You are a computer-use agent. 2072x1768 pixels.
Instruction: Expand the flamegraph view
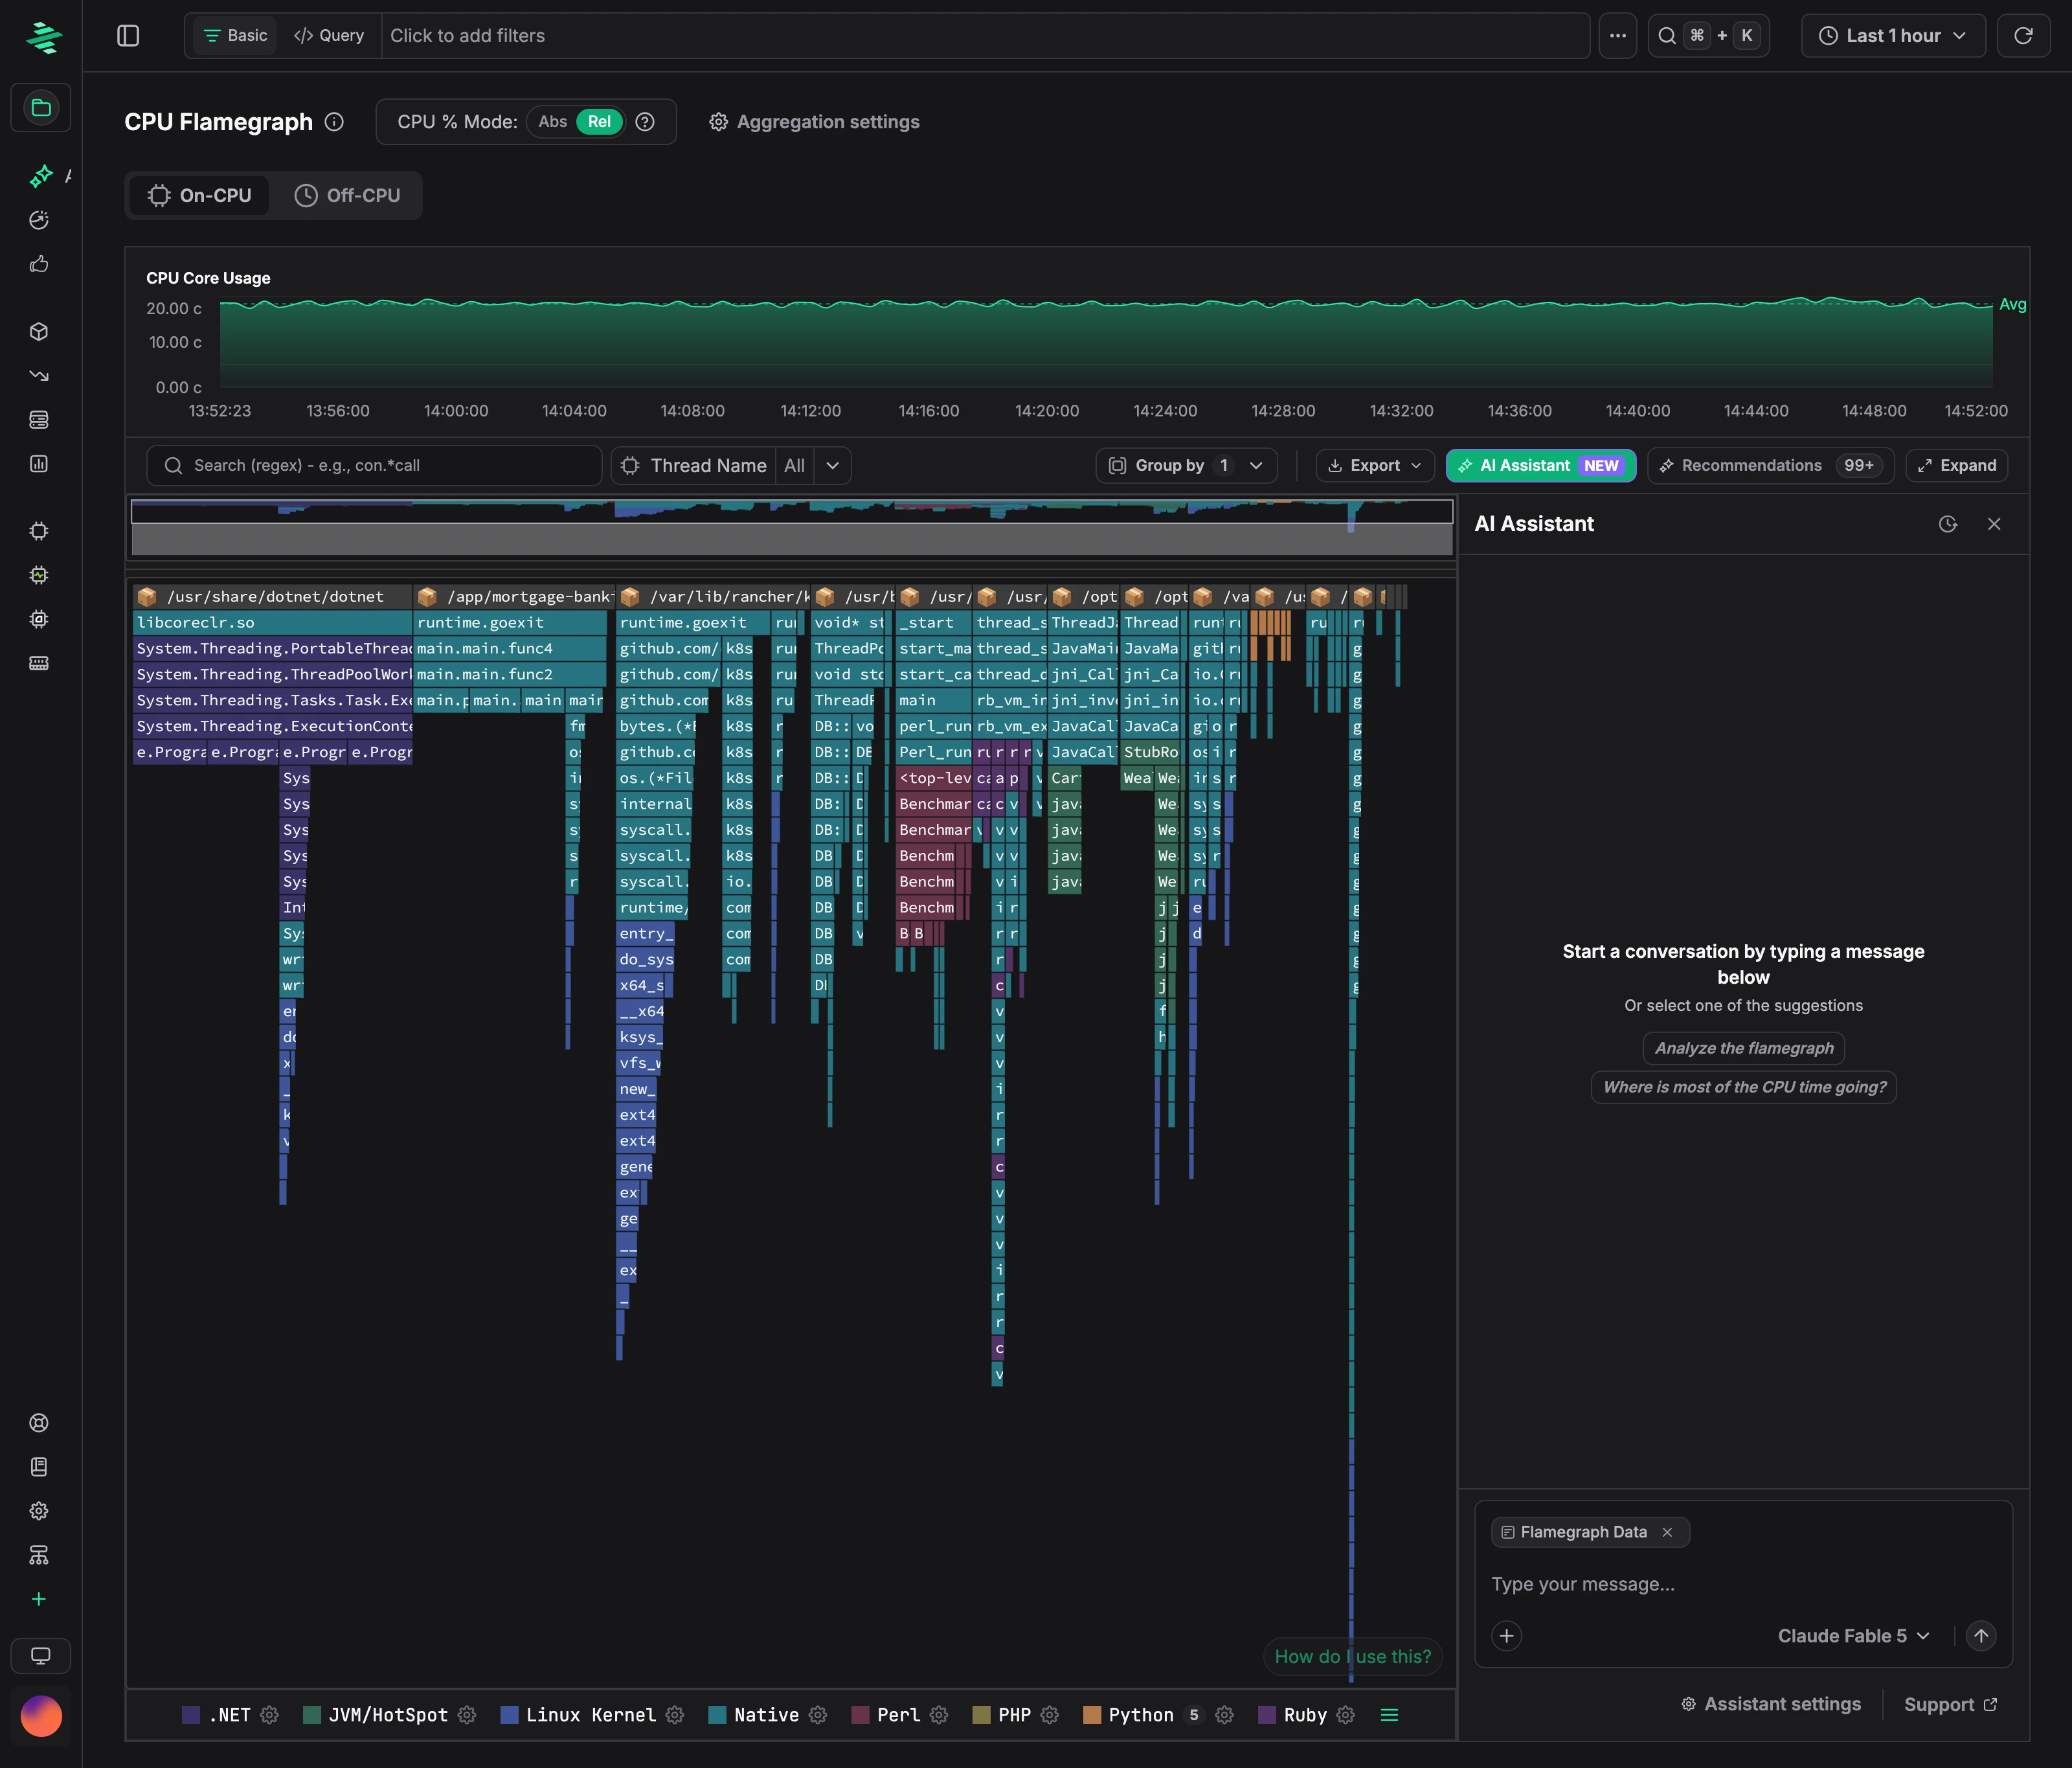1956,466
